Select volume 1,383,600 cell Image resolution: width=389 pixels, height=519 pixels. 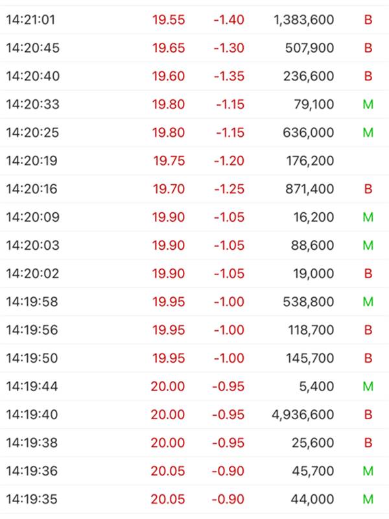[303, 20]
